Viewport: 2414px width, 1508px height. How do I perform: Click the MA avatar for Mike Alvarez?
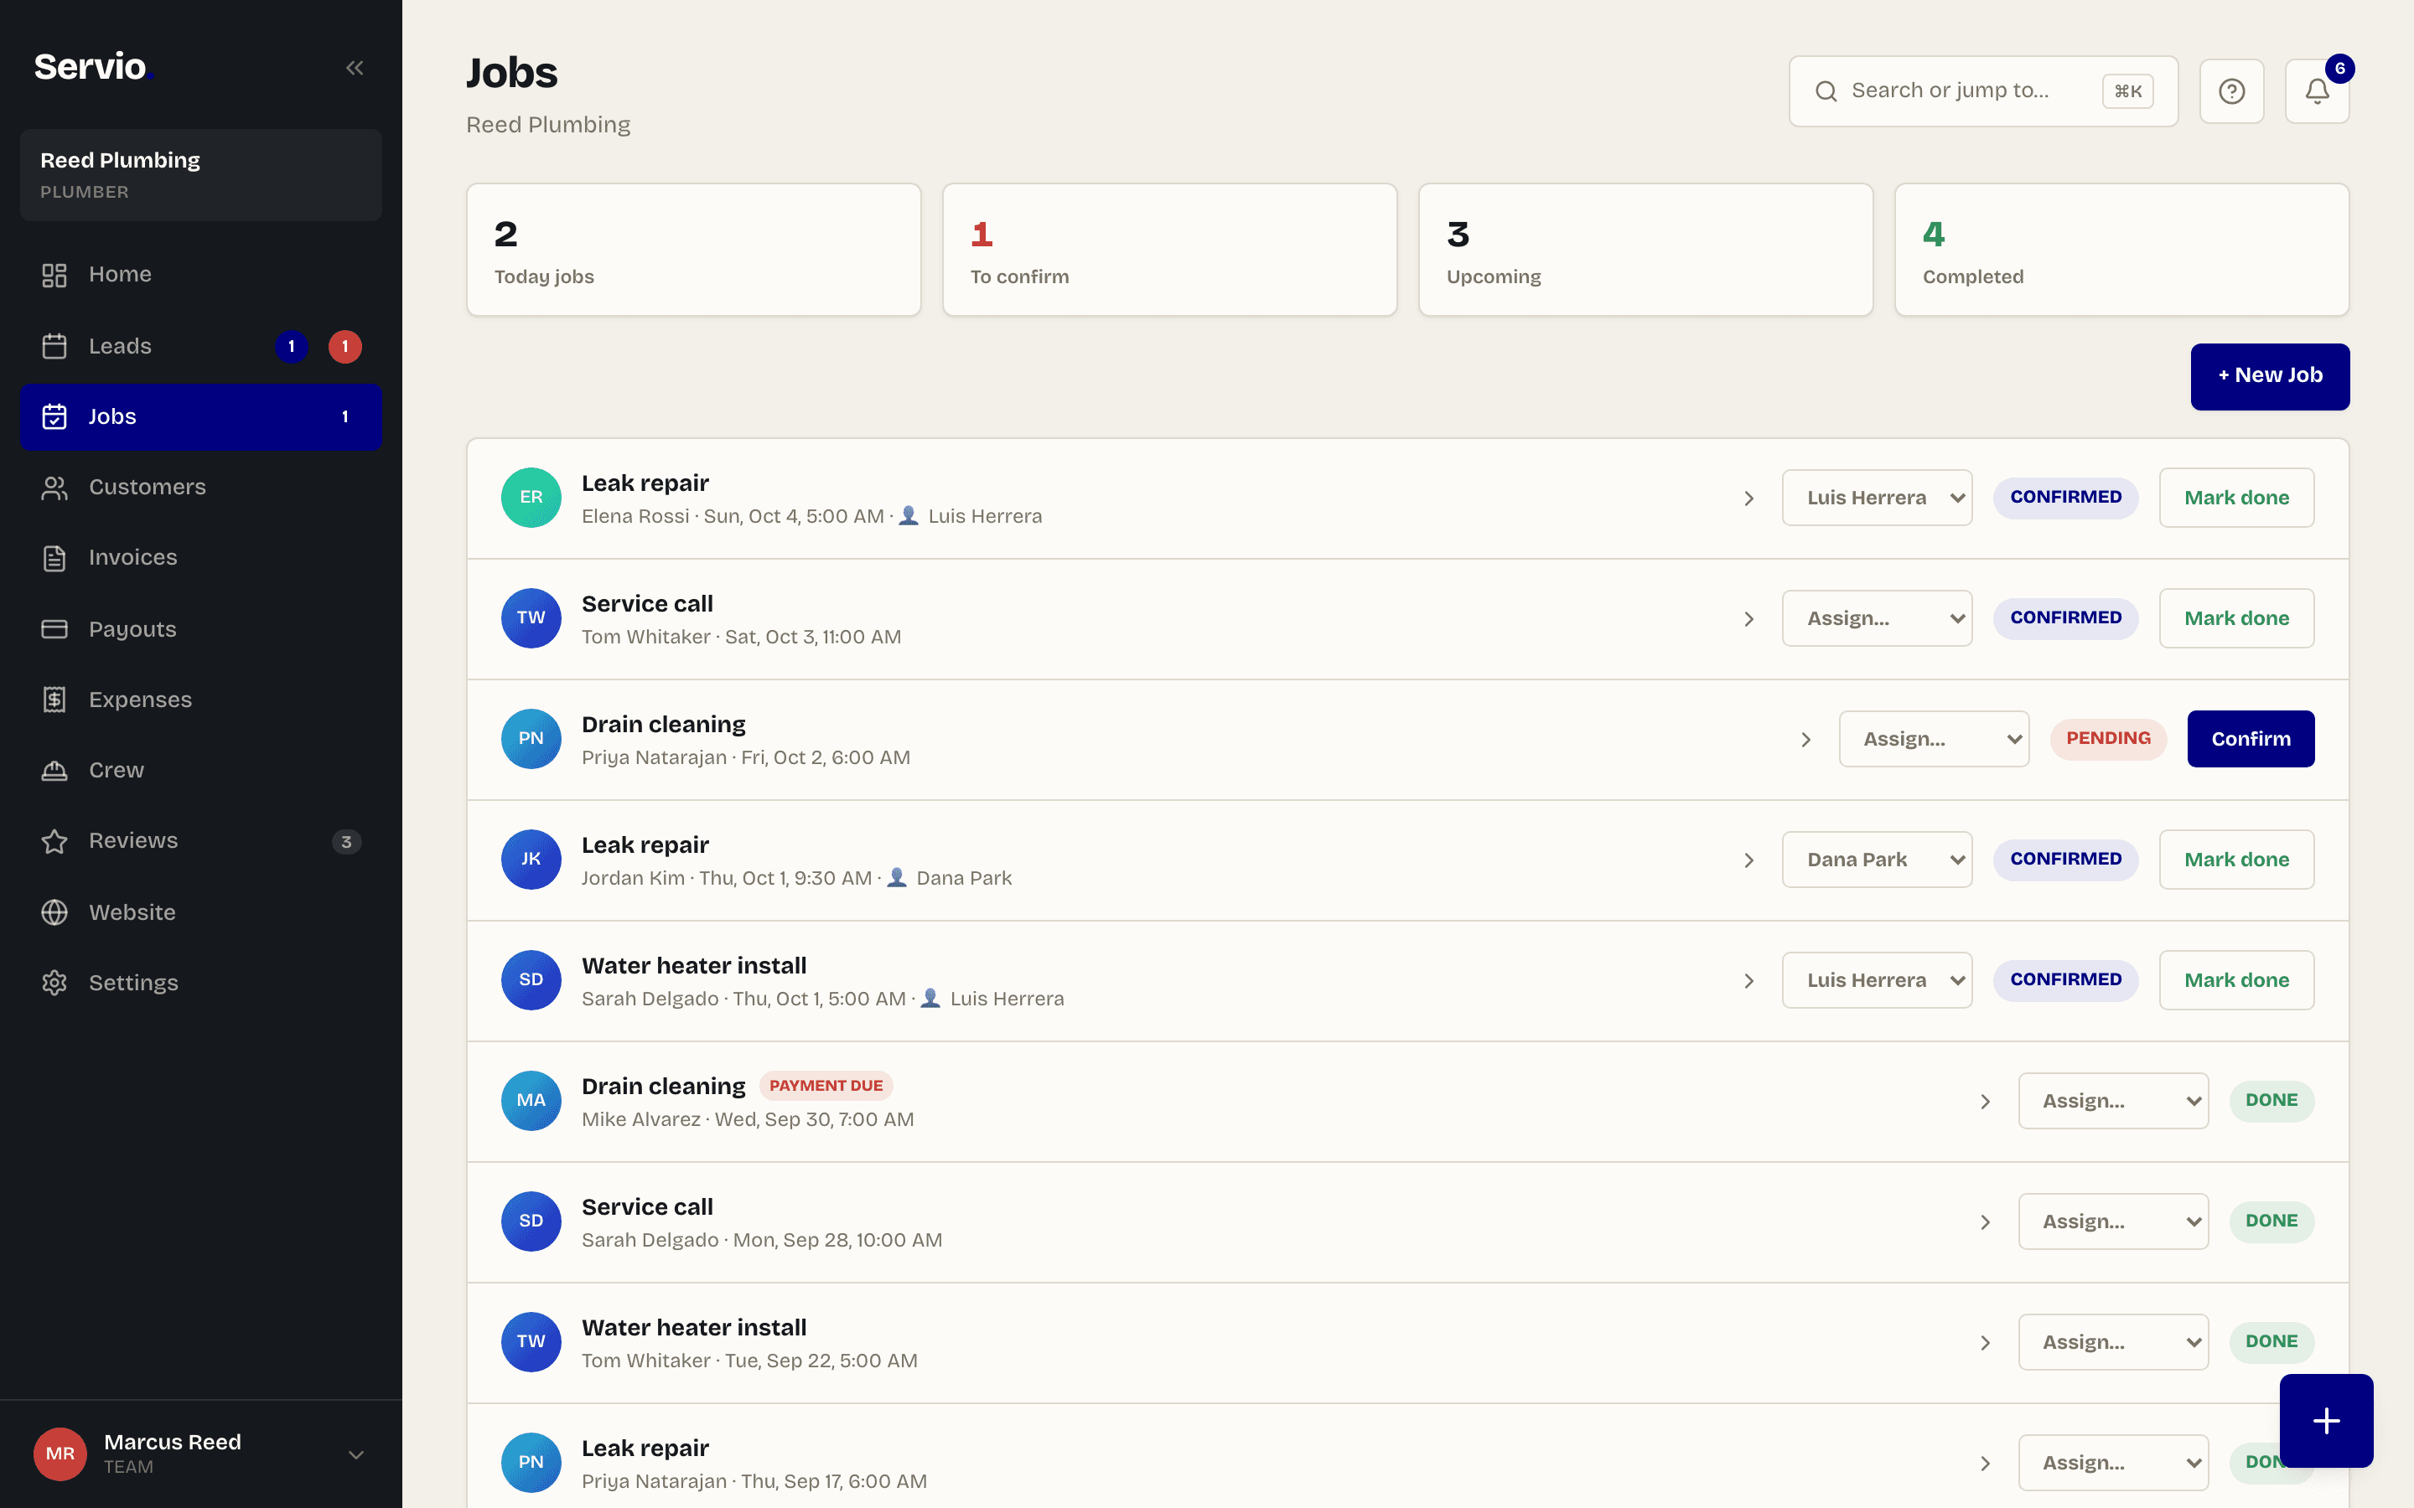(531, 1100)
